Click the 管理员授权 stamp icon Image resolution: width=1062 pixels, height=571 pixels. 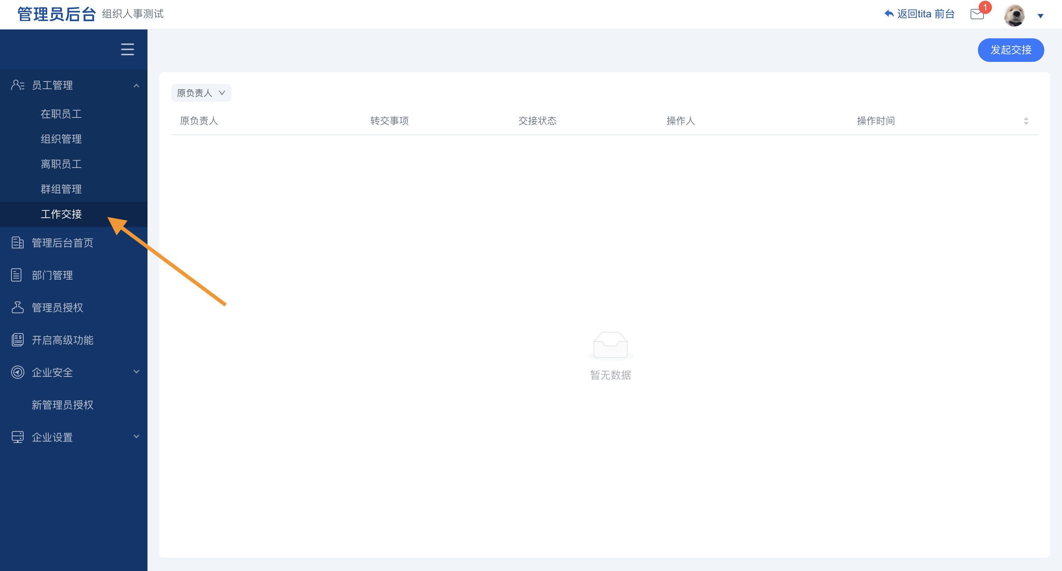[x=17, y=307]
